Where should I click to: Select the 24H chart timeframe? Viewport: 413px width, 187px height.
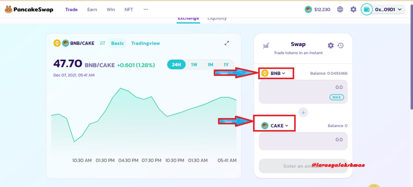pyautogui.click(x=176, y=65)
